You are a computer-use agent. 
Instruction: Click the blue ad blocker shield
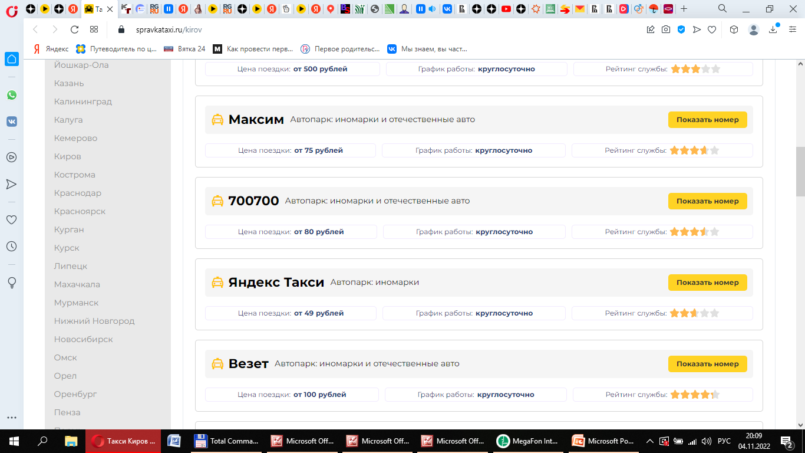tap(681, 29)
